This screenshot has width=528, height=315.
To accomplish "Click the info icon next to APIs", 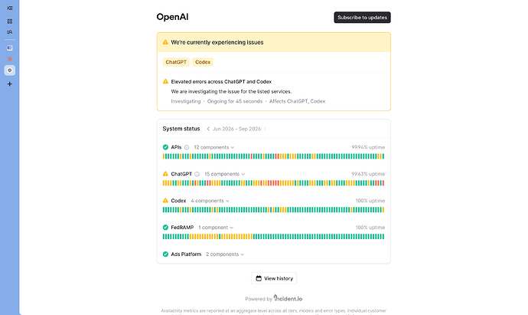I will coord(187,147).
